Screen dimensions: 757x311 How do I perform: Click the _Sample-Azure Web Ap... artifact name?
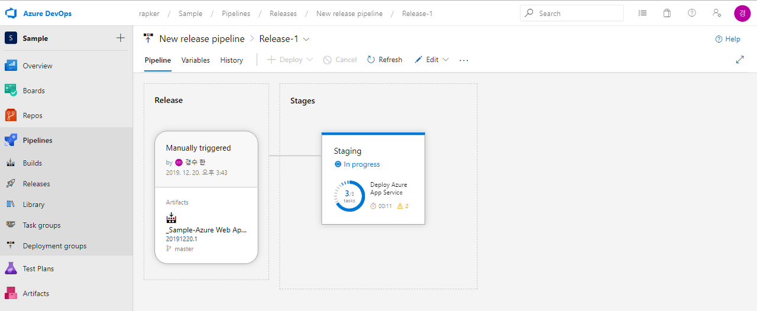(x=206, y=230)
